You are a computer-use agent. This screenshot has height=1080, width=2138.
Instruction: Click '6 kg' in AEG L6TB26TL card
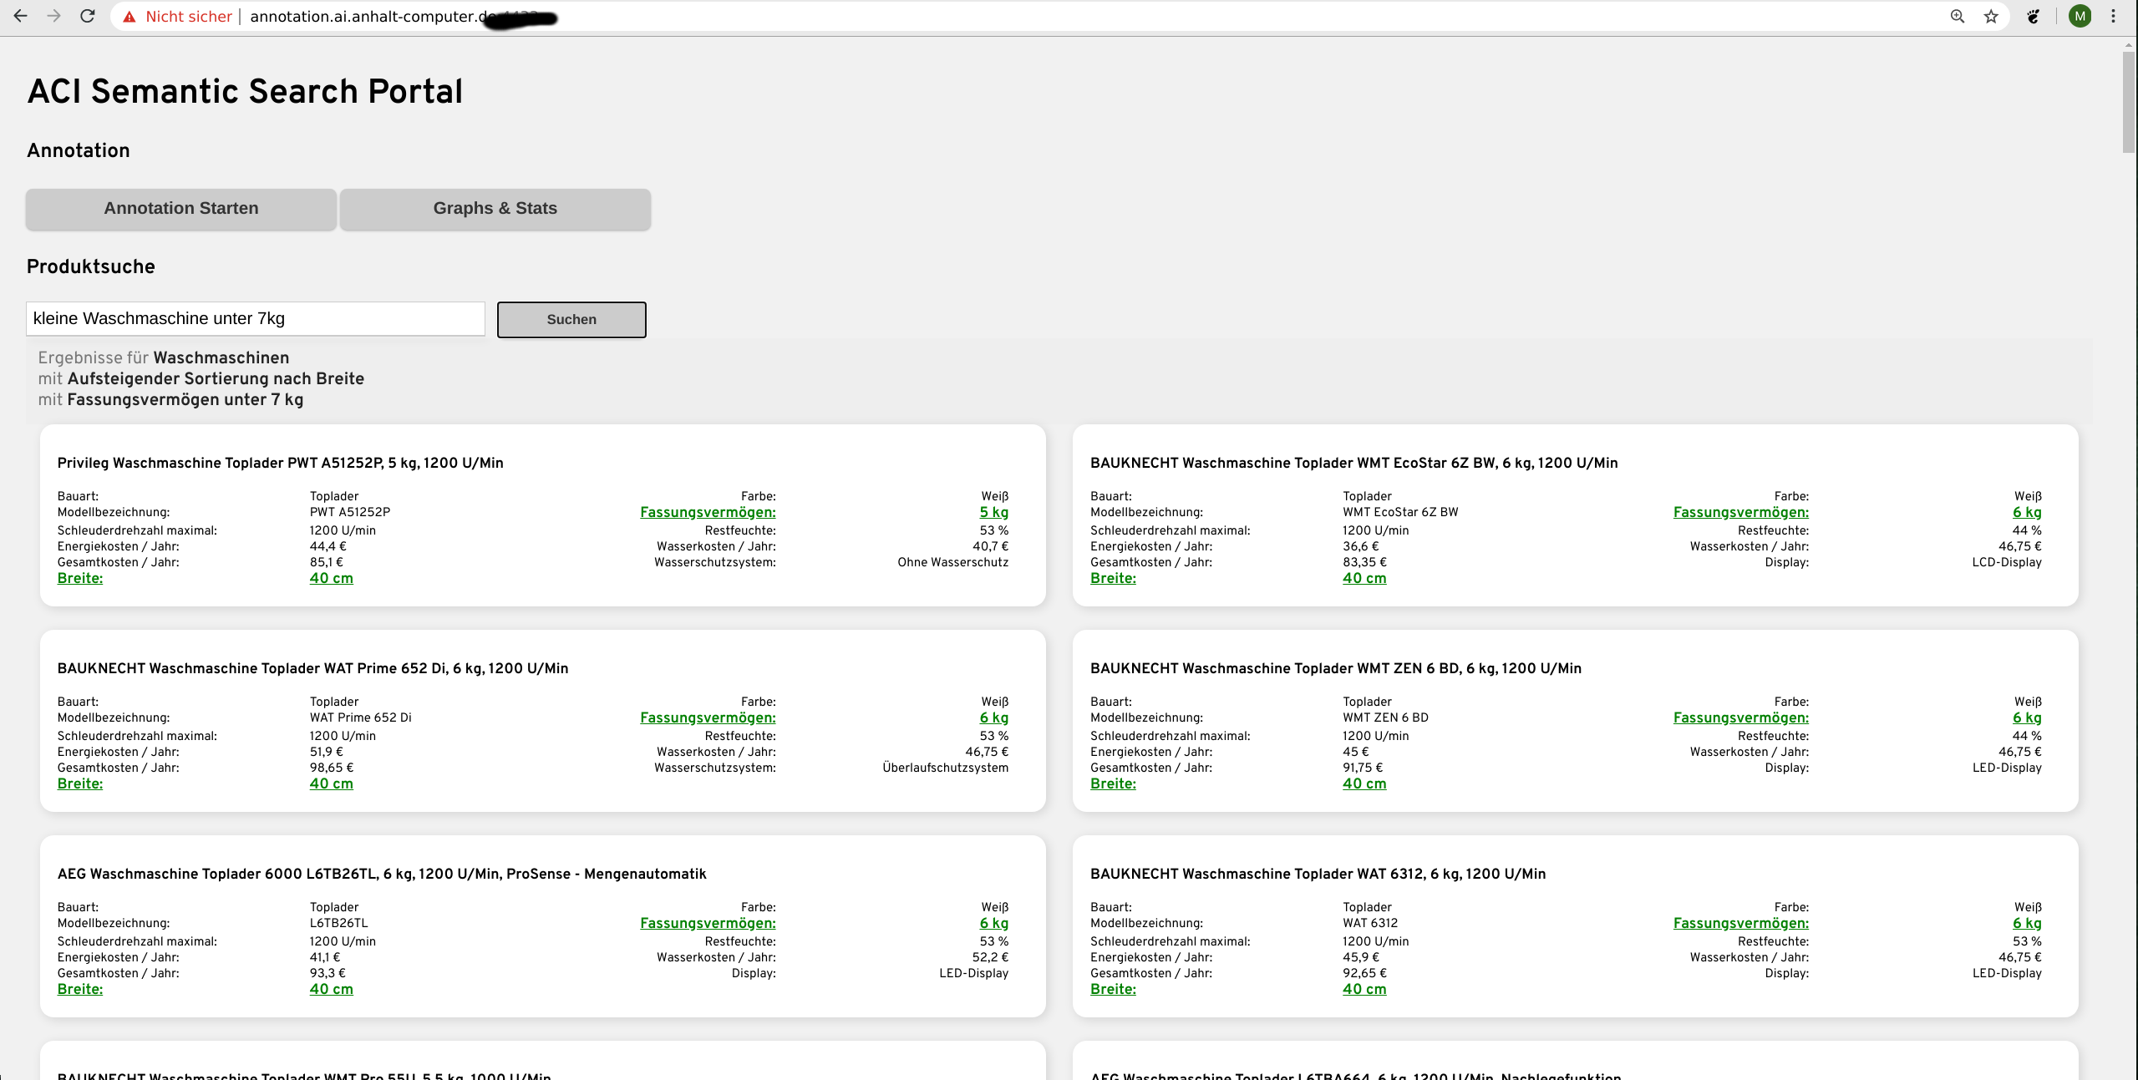tap(994, 924)
